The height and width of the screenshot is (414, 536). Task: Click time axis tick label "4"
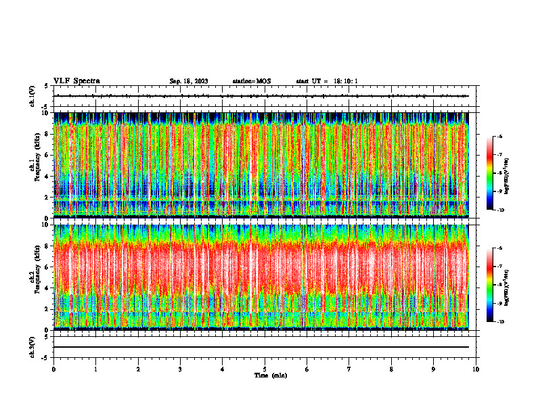223,369
